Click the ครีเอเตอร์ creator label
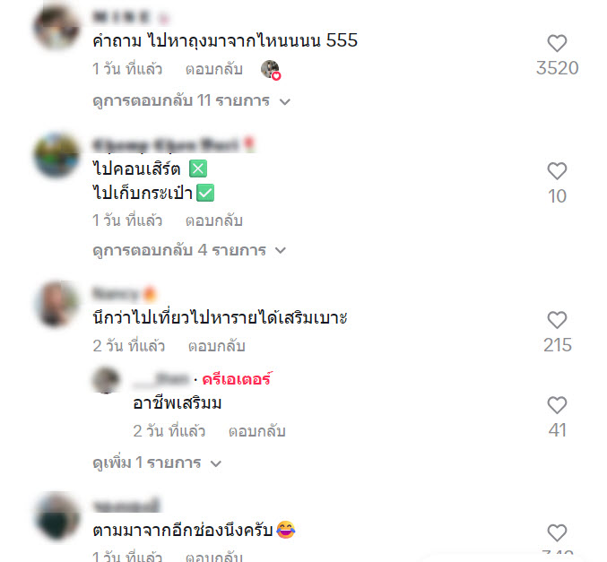 [237, 379]
